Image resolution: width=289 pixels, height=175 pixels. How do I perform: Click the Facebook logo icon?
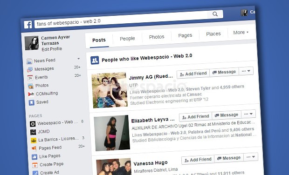coord(28,25)
